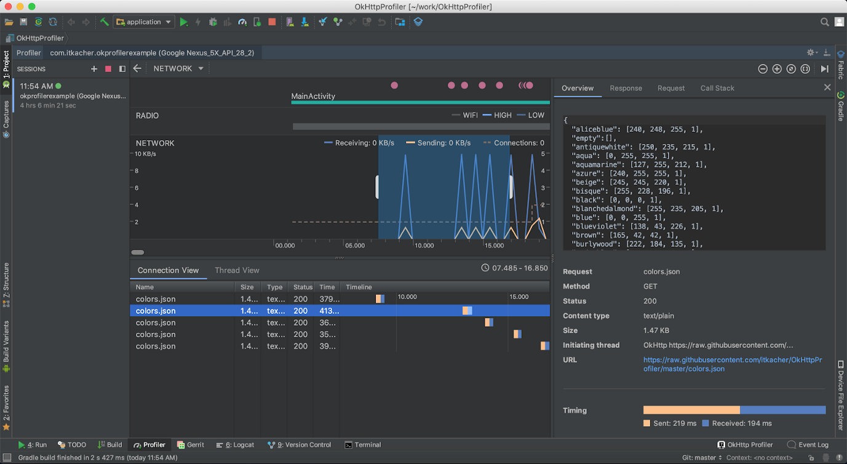
Task: Start a new profiling session with plus
Action: pyautogui.click(x=94, y=69)
